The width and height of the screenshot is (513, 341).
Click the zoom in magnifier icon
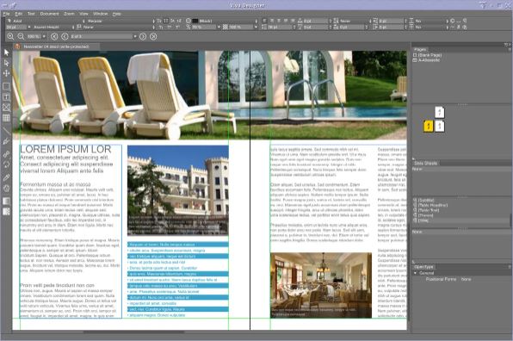click(10, 36)
